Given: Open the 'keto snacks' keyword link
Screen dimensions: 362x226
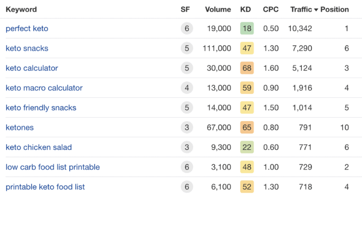Looking at the screenshot, I should 27,48.
